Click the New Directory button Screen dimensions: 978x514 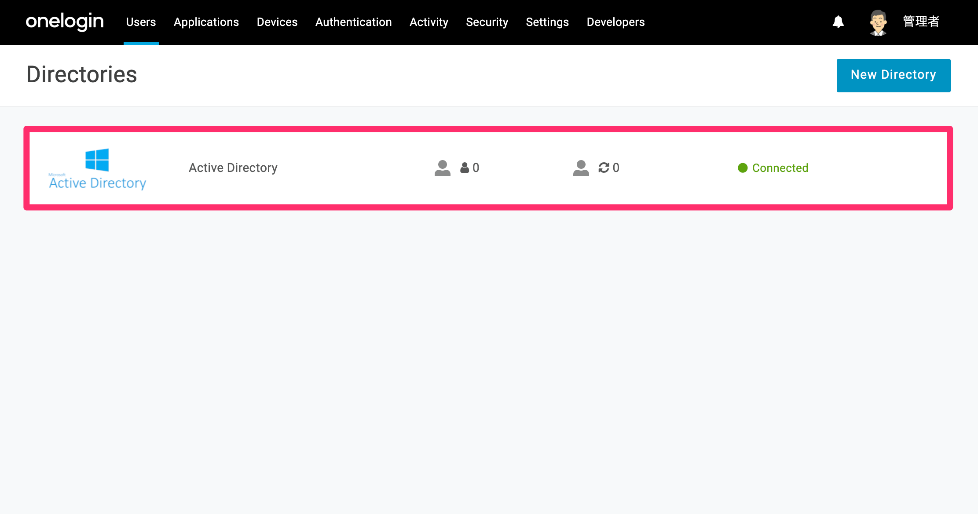pyautogui.click(x=894, y=75)
